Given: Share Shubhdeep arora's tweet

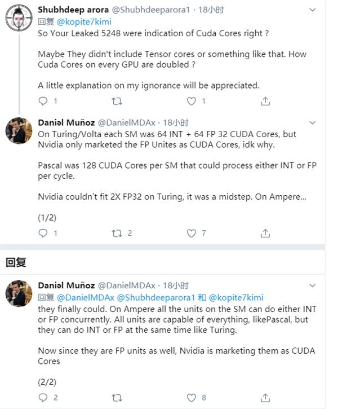Looking at the screenshot, I should pos(265,101).
